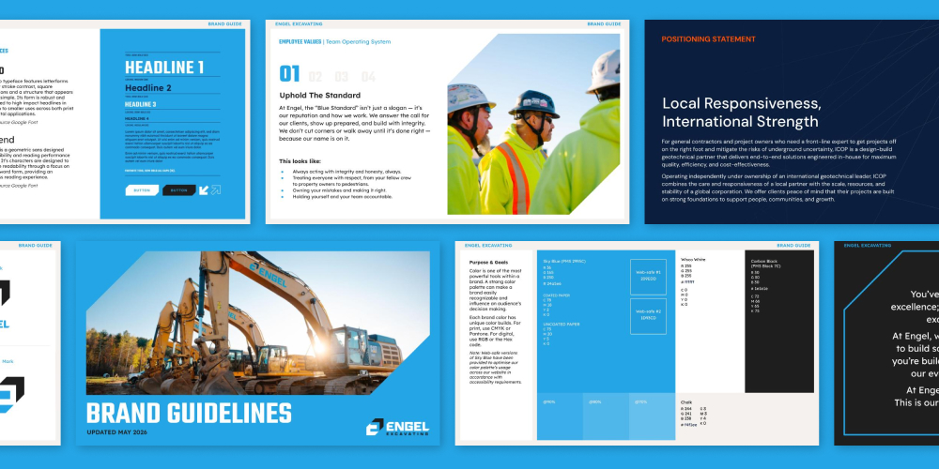Select faded value number 03

(x=342, y=77)
